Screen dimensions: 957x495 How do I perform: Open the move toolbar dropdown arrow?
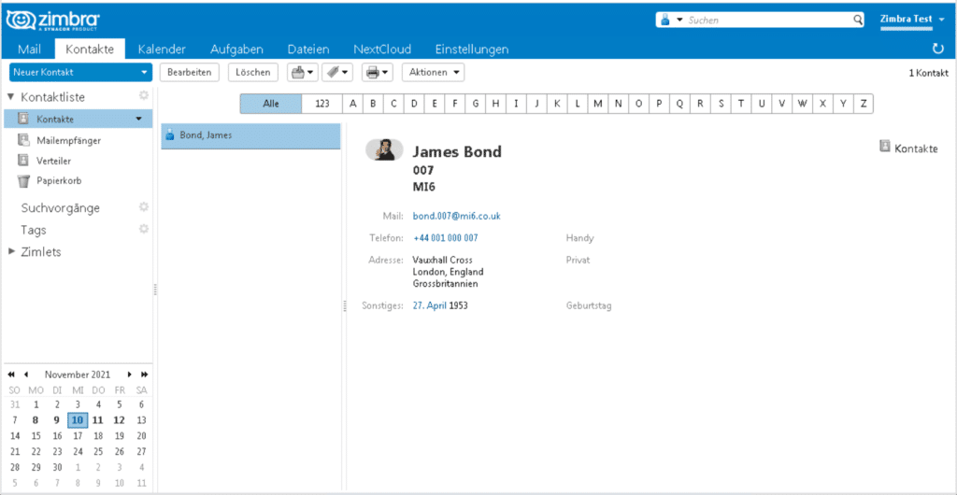[310, 73]
